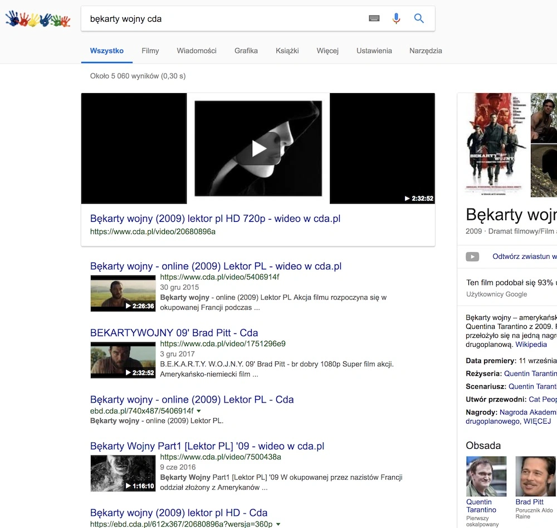The height and width of the screenshot is (528, 557).
Task: Open the Książki search tab
Action: (x=287, y=51)
